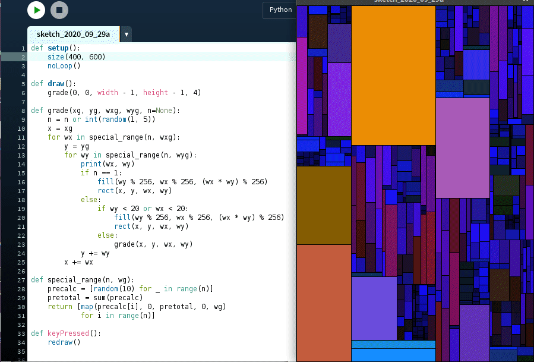Image resolution: width=534 pixels, height=362 pixels.
Task: Click the large orange rectangle in sketch
Action: click(393, 74)
